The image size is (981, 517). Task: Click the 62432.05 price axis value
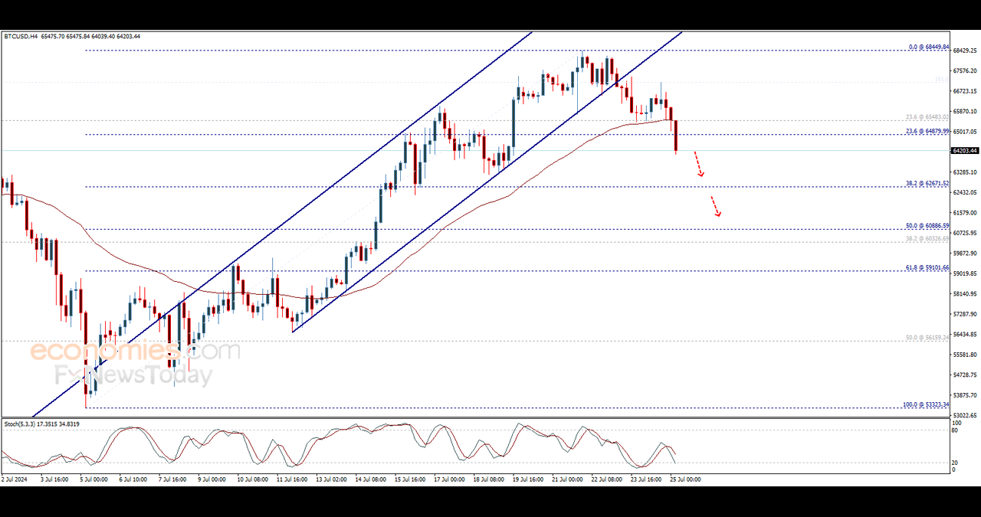pos(966,192)
